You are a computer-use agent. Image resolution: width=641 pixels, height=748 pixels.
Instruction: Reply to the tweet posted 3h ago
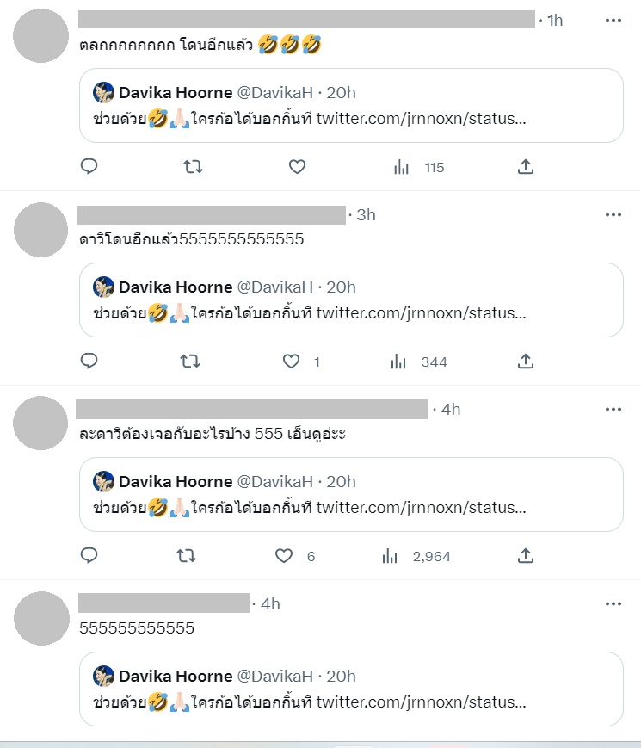(89, 362)
